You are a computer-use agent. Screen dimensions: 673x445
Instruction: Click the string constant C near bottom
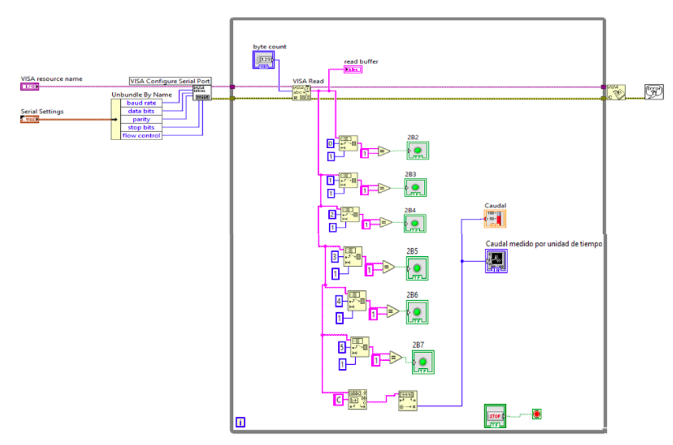[339, 399]
